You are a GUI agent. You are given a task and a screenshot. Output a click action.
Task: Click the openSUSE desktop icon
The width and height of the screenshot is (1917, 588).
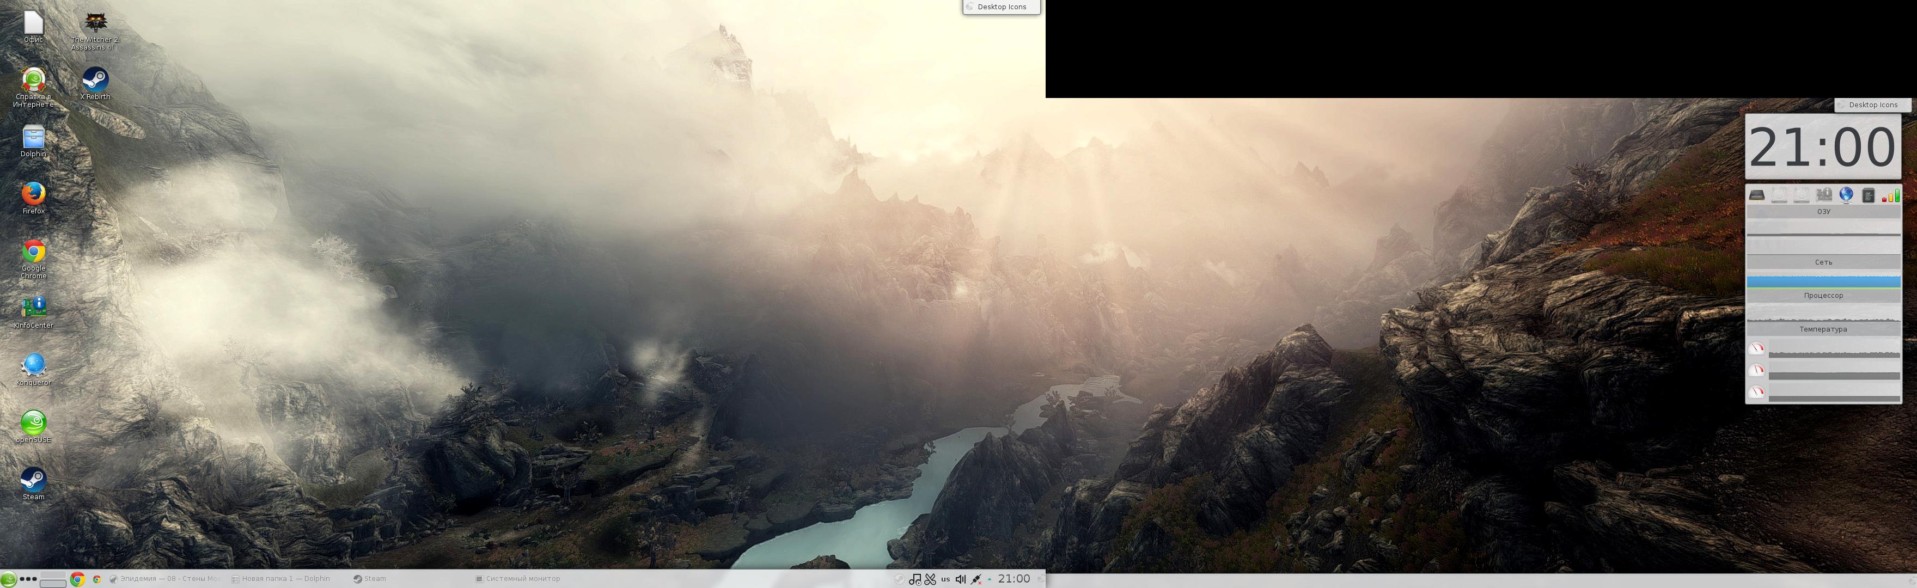(x=33, y=423)
